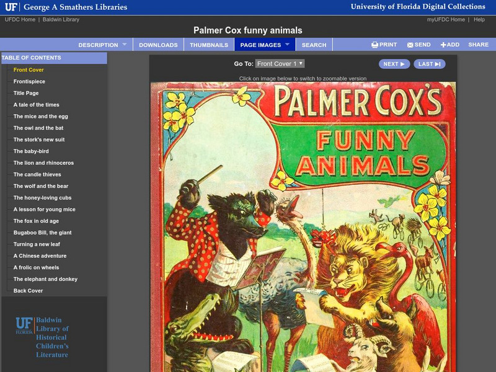
Task: Open the SEARCH tab
Action: click(315, 45)
